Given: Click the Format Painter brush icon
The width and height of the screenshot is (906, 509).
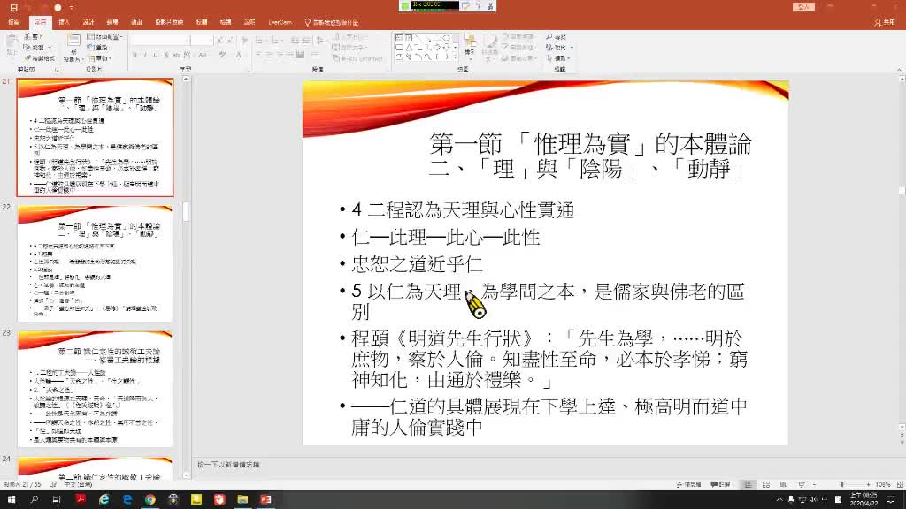Looking at the screenshot, I should click(x=28, y=57).
